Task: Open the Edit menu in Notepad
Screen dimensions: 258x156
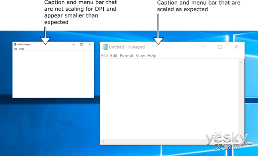Action: click(x=114, y=56)
